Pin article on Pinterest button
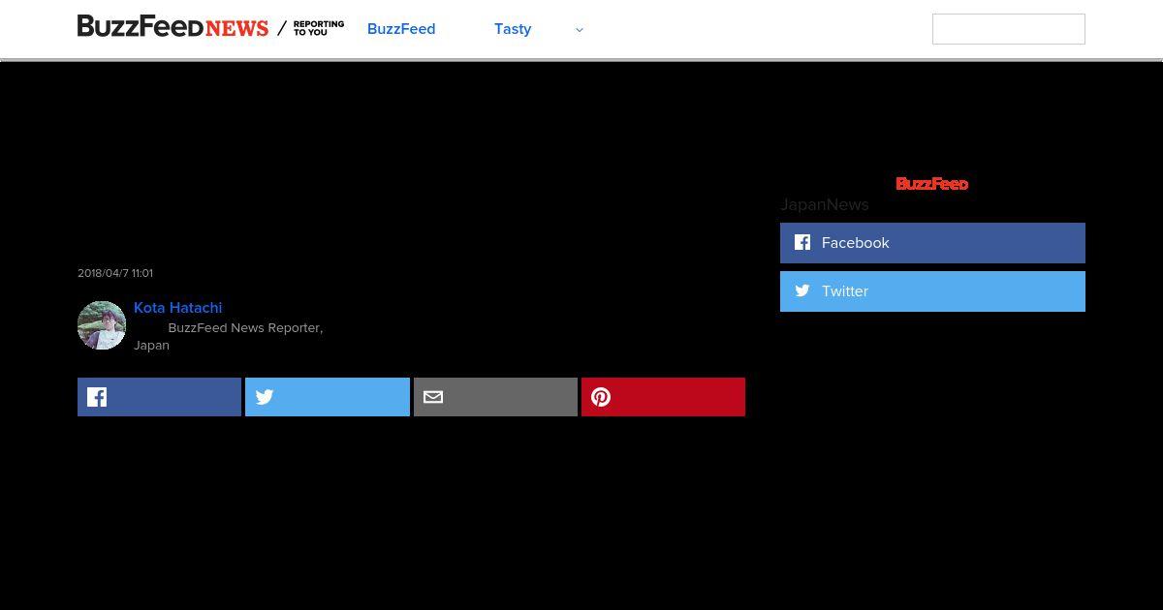The image size is (1163, 610). (663, 397)
